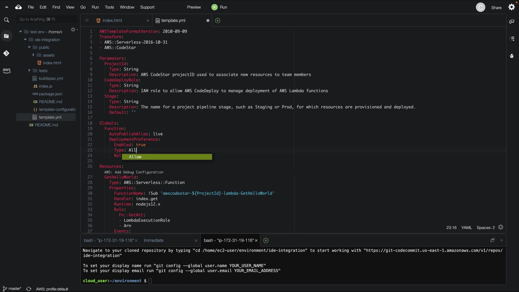
Task: Open the AWS Toolkit sidebar icon
Action: (x=6, y=70)
